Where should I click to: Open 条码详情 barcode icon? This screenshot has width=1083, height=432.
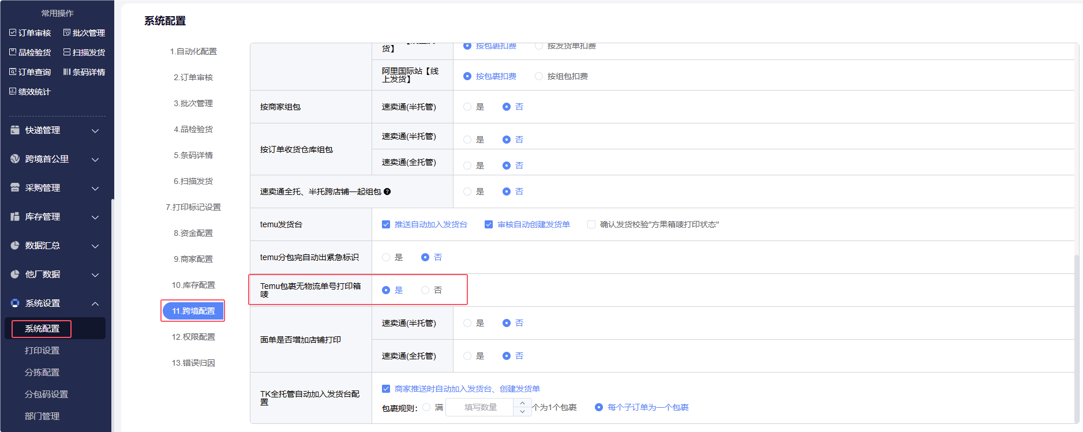67,72
